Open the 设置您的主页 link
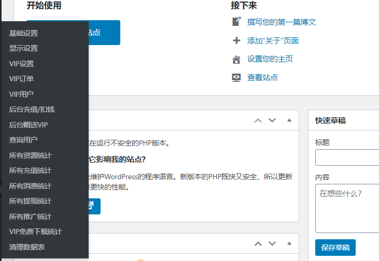The width and height of the screenshot is (379, 261). pos(270,59)
